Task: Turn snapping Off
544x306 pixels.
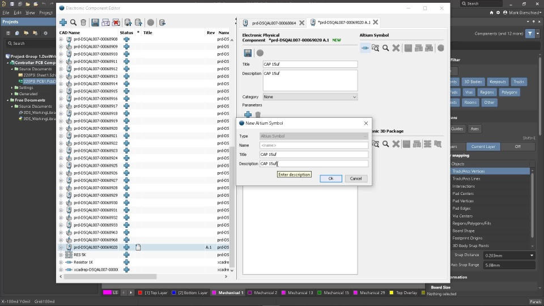Action: pyautogui.click(x=517, y=146)
